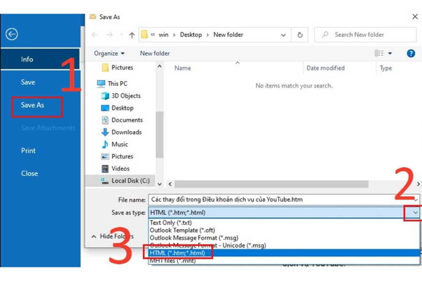Viewport: 422px width, 281px height.
Task: Refresh the New folder location
Action: click(300, 35)
